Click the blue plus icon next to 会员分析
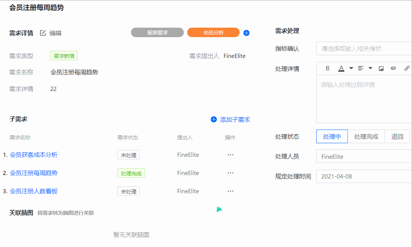The image size is (412, 247). [246, 33]
